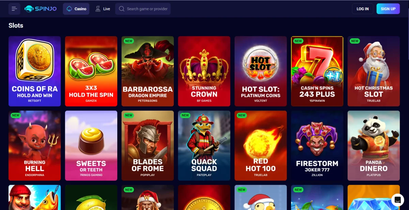Open the hamburger menu icon
Screen dimensions: 409x210
[14, 9]
